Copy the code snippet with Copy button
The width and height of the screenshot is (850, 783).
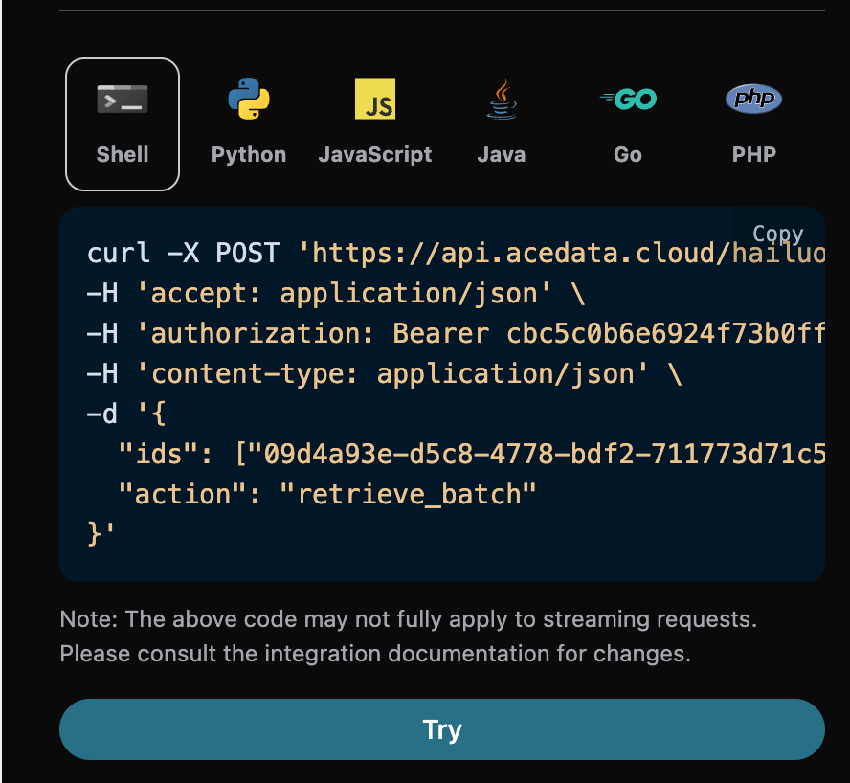tap(777, 234)
